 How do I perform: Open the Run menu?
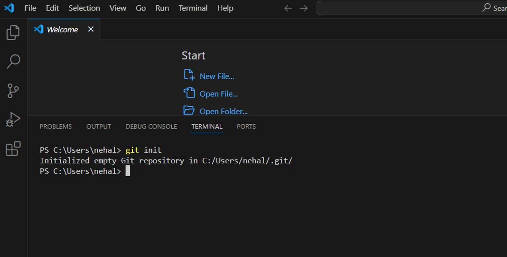pos(162,8)
